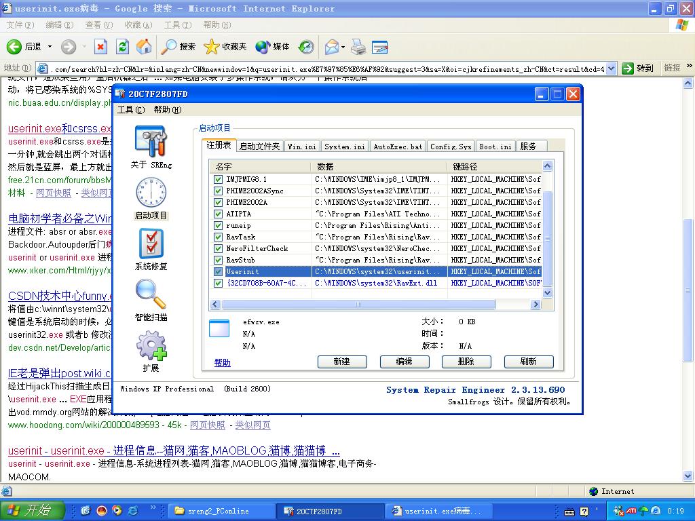Open MAOBLOG userinit.exe search result link
Viewport: 695px width, 521px height.
pyautogui.click(x=174, y=450)
